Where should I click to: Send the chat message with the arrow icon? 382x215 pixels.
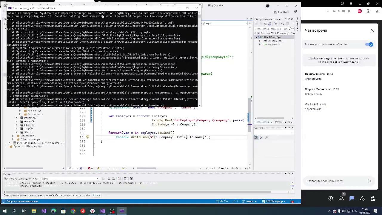click(x=369, y=181)
